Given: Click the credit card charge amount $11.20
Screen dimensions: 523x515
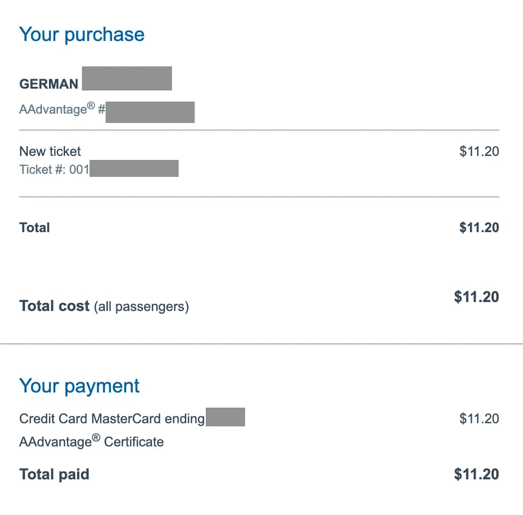Looking at the screenshot, I should (x=479, y=418).
